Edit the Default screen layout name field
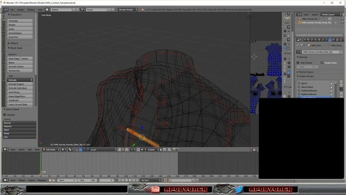346x195 pixels. coord(61,10)
